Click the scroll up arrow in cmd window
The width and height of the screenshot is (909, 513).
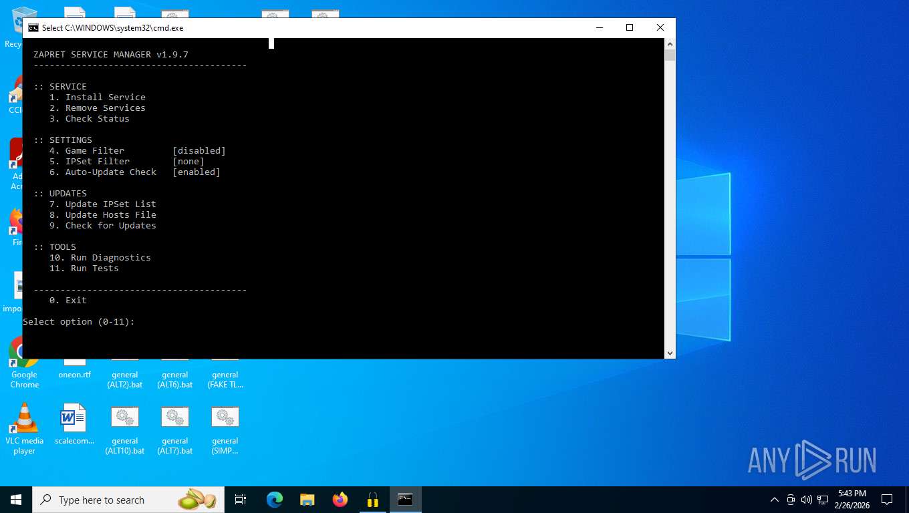(670, 43)
